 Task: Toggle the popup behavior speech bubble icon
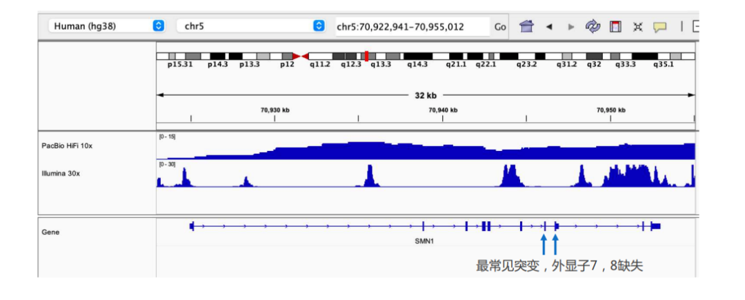tap(660, 27)
